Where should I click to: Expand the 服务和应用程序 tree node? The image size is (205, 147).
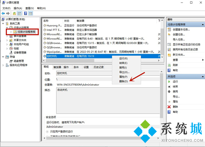[3, 65]
